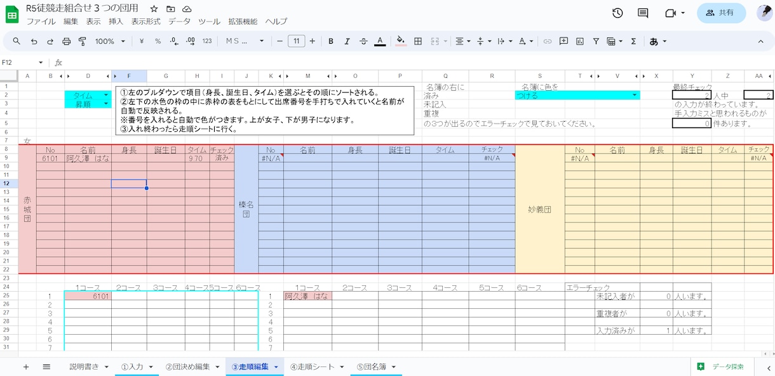Switch to the ④走順シート sheet tab
This screenshot has height=376, width=775.
pos(316,366)
